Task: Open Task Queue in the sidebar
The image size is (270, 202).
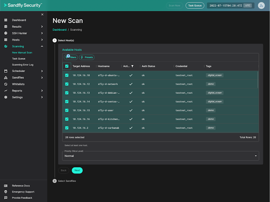Action: (19, 59)
